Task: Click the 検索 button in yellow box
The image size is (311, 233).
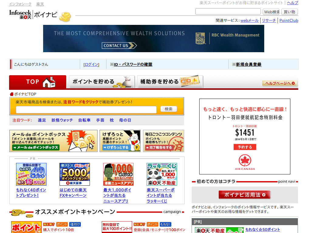Action: pyautogui.click(x=168, y=109)
